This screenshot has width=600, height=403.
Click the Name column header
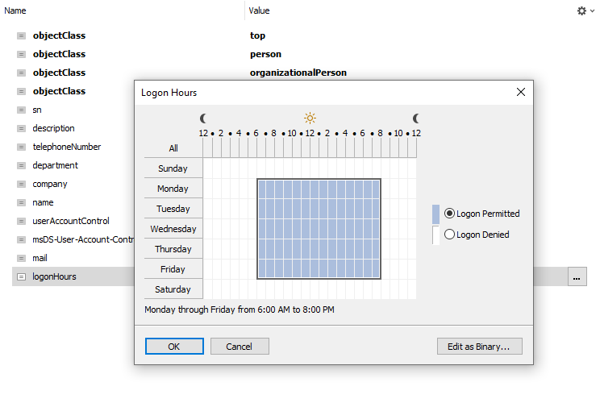click(x=16, y=10)
